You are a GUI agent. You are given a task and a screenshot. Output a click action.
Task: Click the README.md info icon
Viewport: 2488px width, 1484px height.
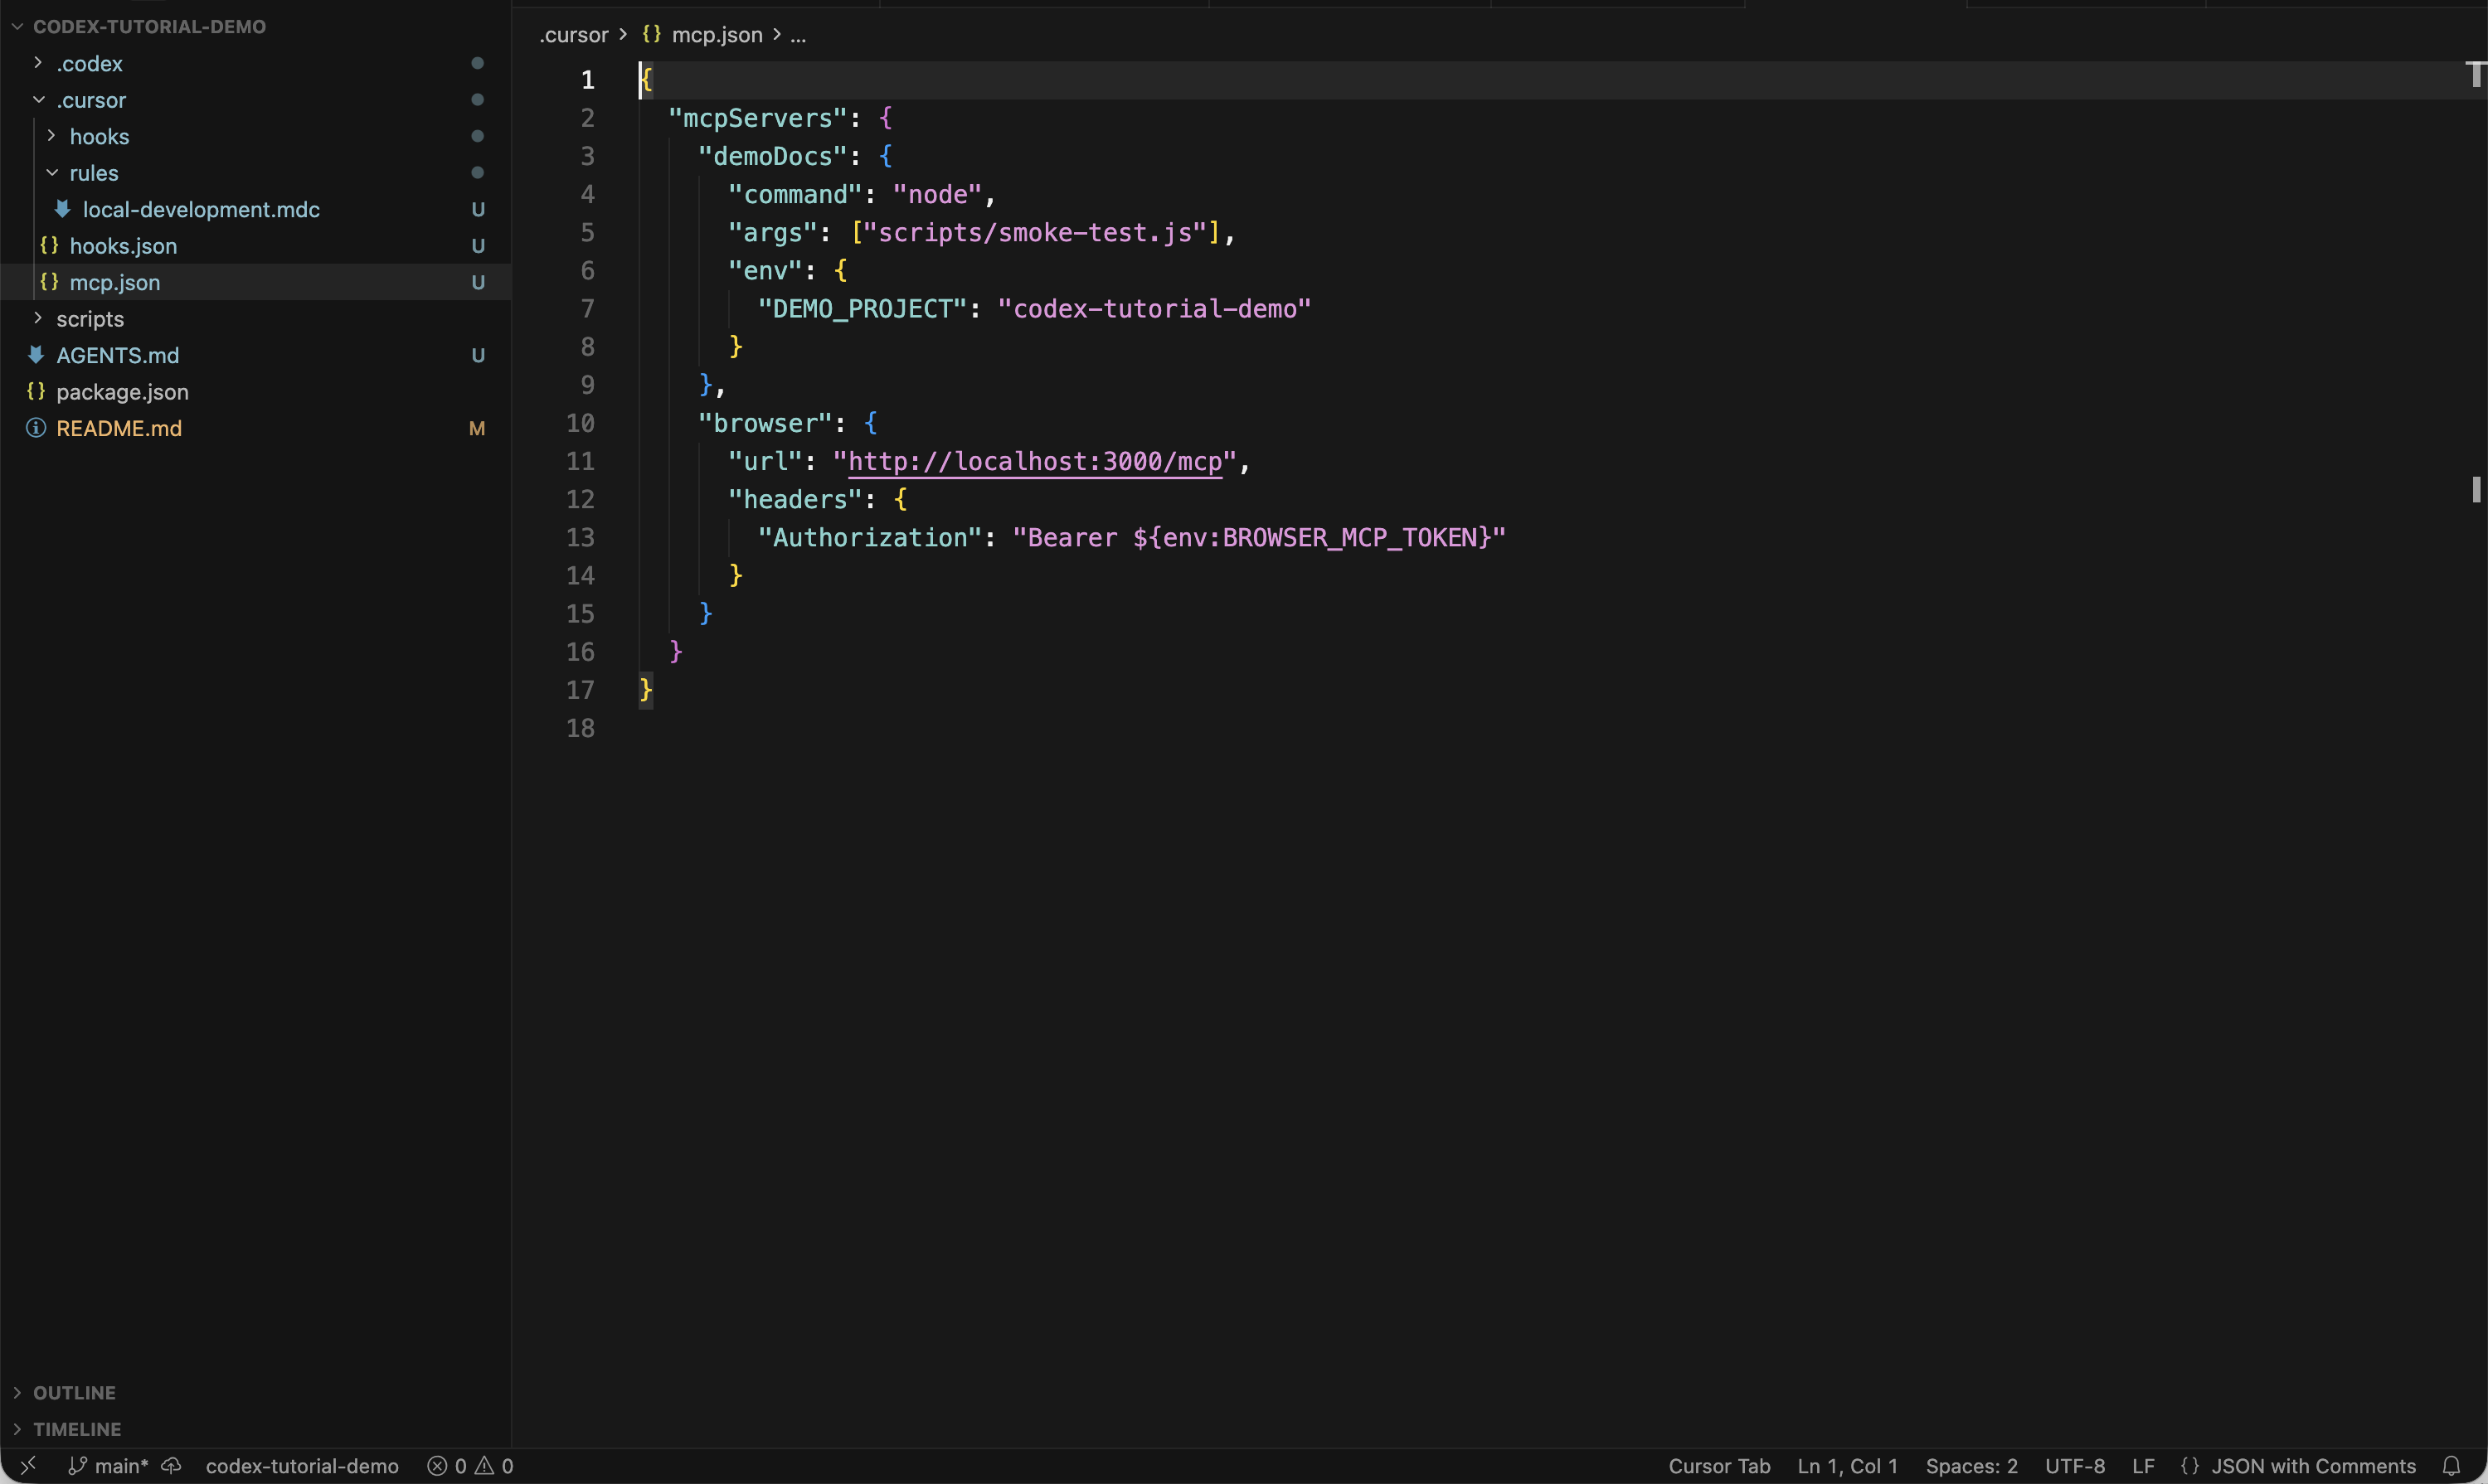(36, 428)
